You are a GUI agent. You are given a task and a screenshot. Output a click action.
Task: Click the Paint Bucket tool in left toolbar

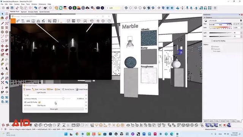click(2, 18)
